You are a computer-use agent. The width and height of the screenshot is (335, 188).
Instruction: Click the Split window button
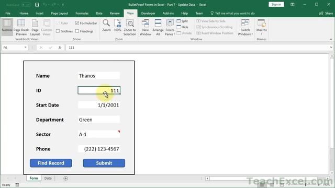[182, 21]
